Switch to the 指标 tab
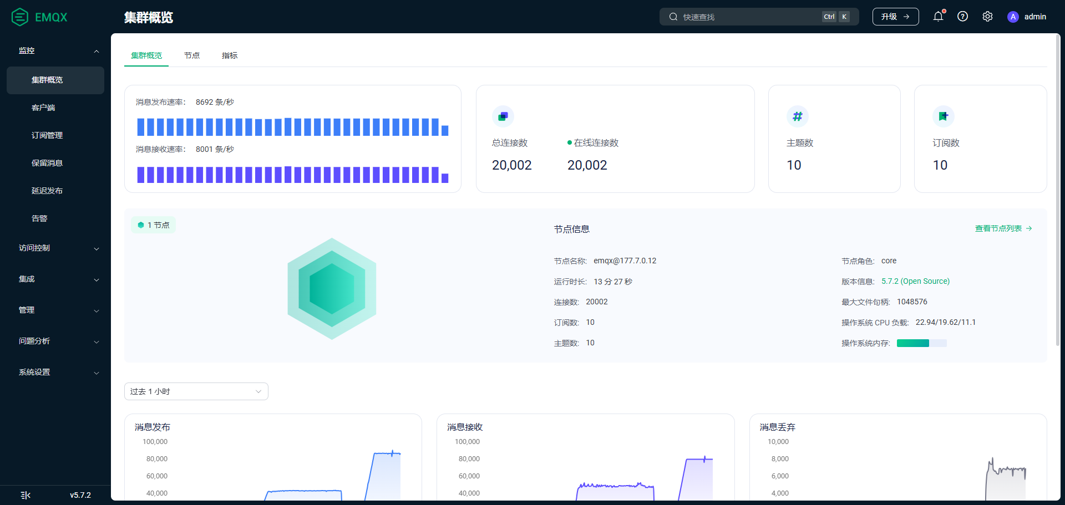Viewport: 1065px width, 505px height. 230,55
